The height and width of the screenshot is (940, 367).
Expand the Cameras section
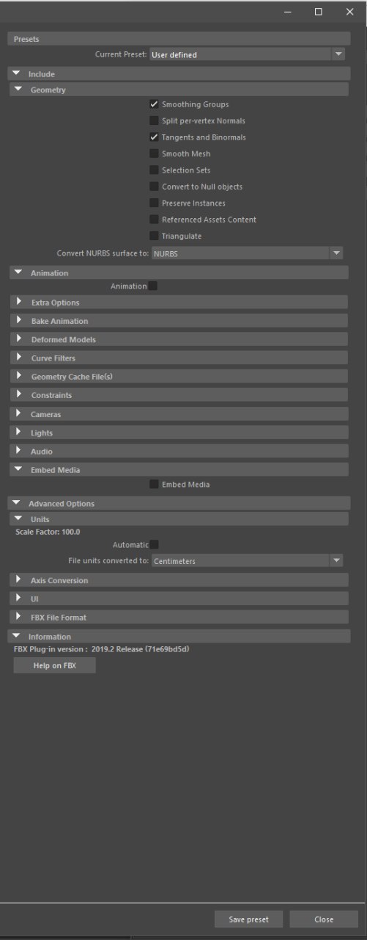tap(179, 414)
